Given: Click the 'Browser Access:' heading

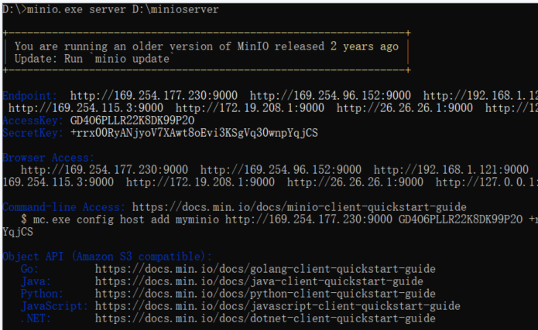Looking at the screenshot, I should [x=48, y=158].
